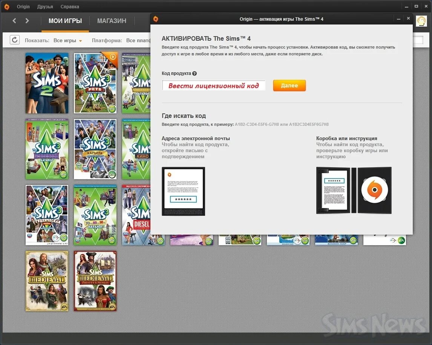Click example code A1B2-C3D4-E5F6-G7H8
The width and height of the screenshot is (432, 345).
pyautogui.click(x=257, y=124)
